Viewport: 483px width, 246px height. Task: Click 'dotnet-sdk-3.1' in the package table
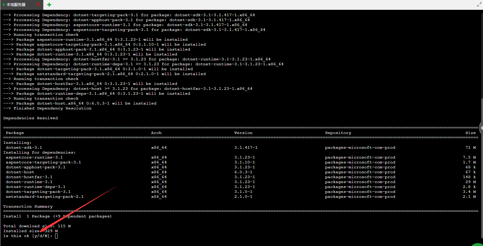[x=24, y=148]
